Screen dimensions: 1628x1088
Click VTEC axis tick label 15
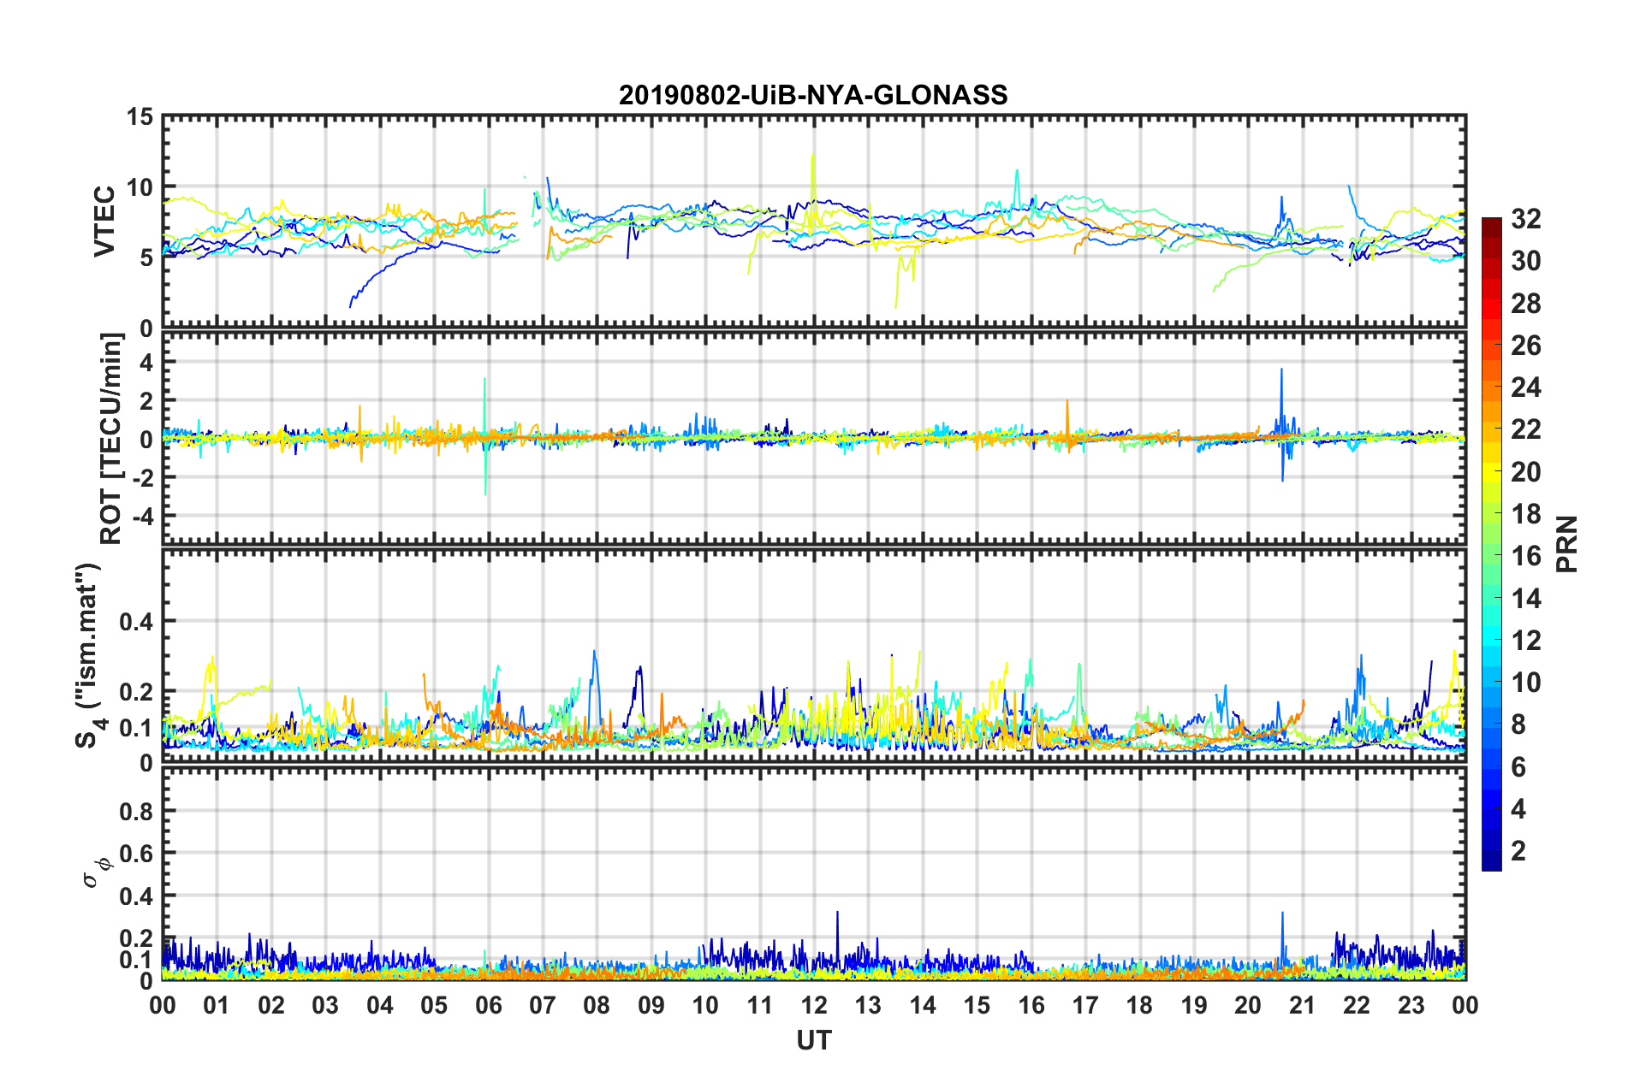(140, 117)
